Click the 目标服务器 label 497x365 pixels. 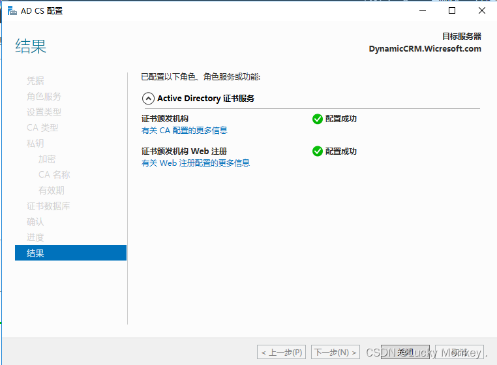pyautogui.click(x=462, y=37)
